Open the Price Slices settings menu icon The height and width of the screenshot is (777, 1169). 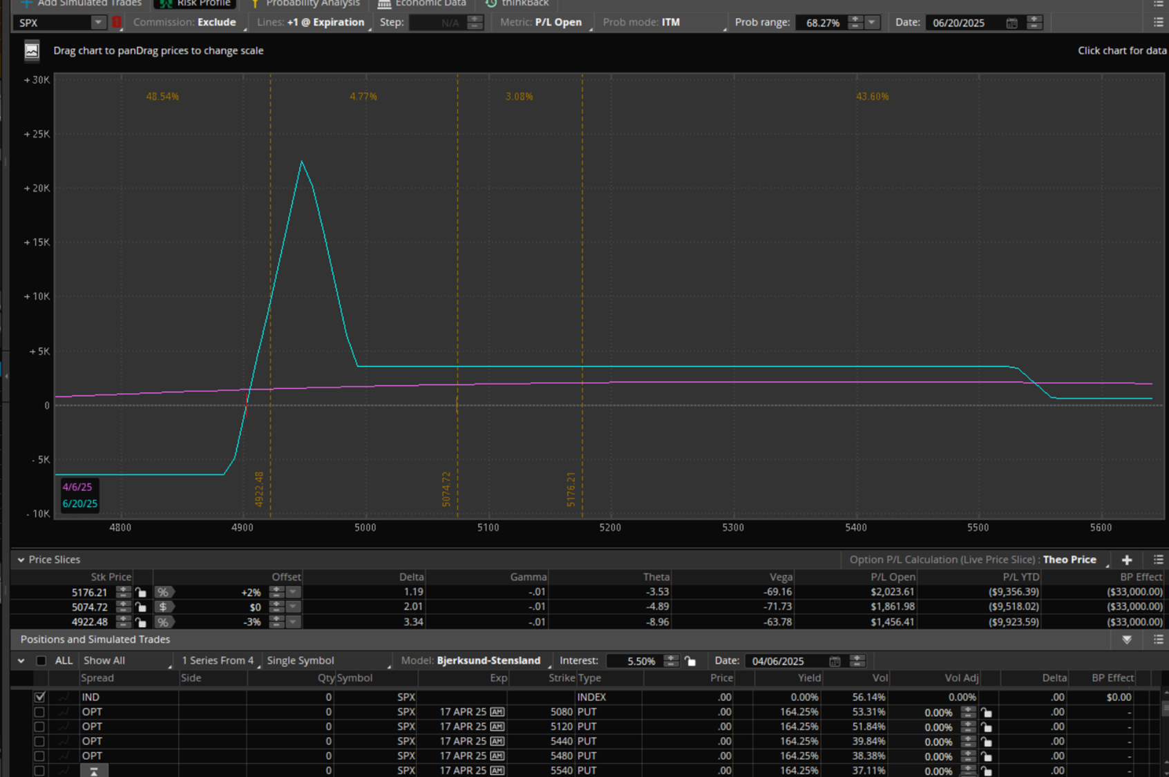coord(1158,560)
